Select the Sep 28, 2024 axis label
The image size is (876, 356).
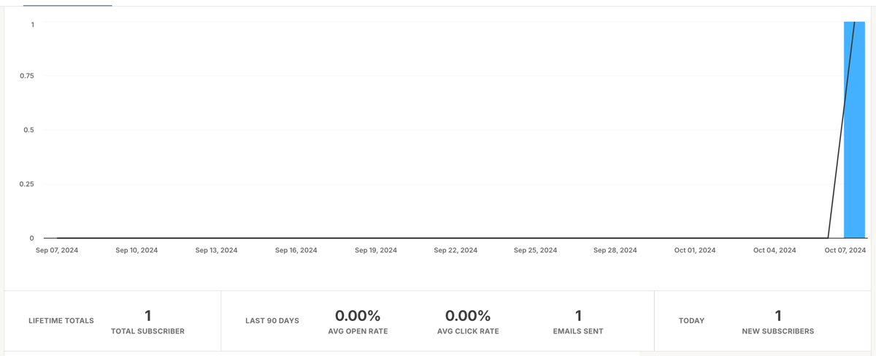(x=615, y=250)
